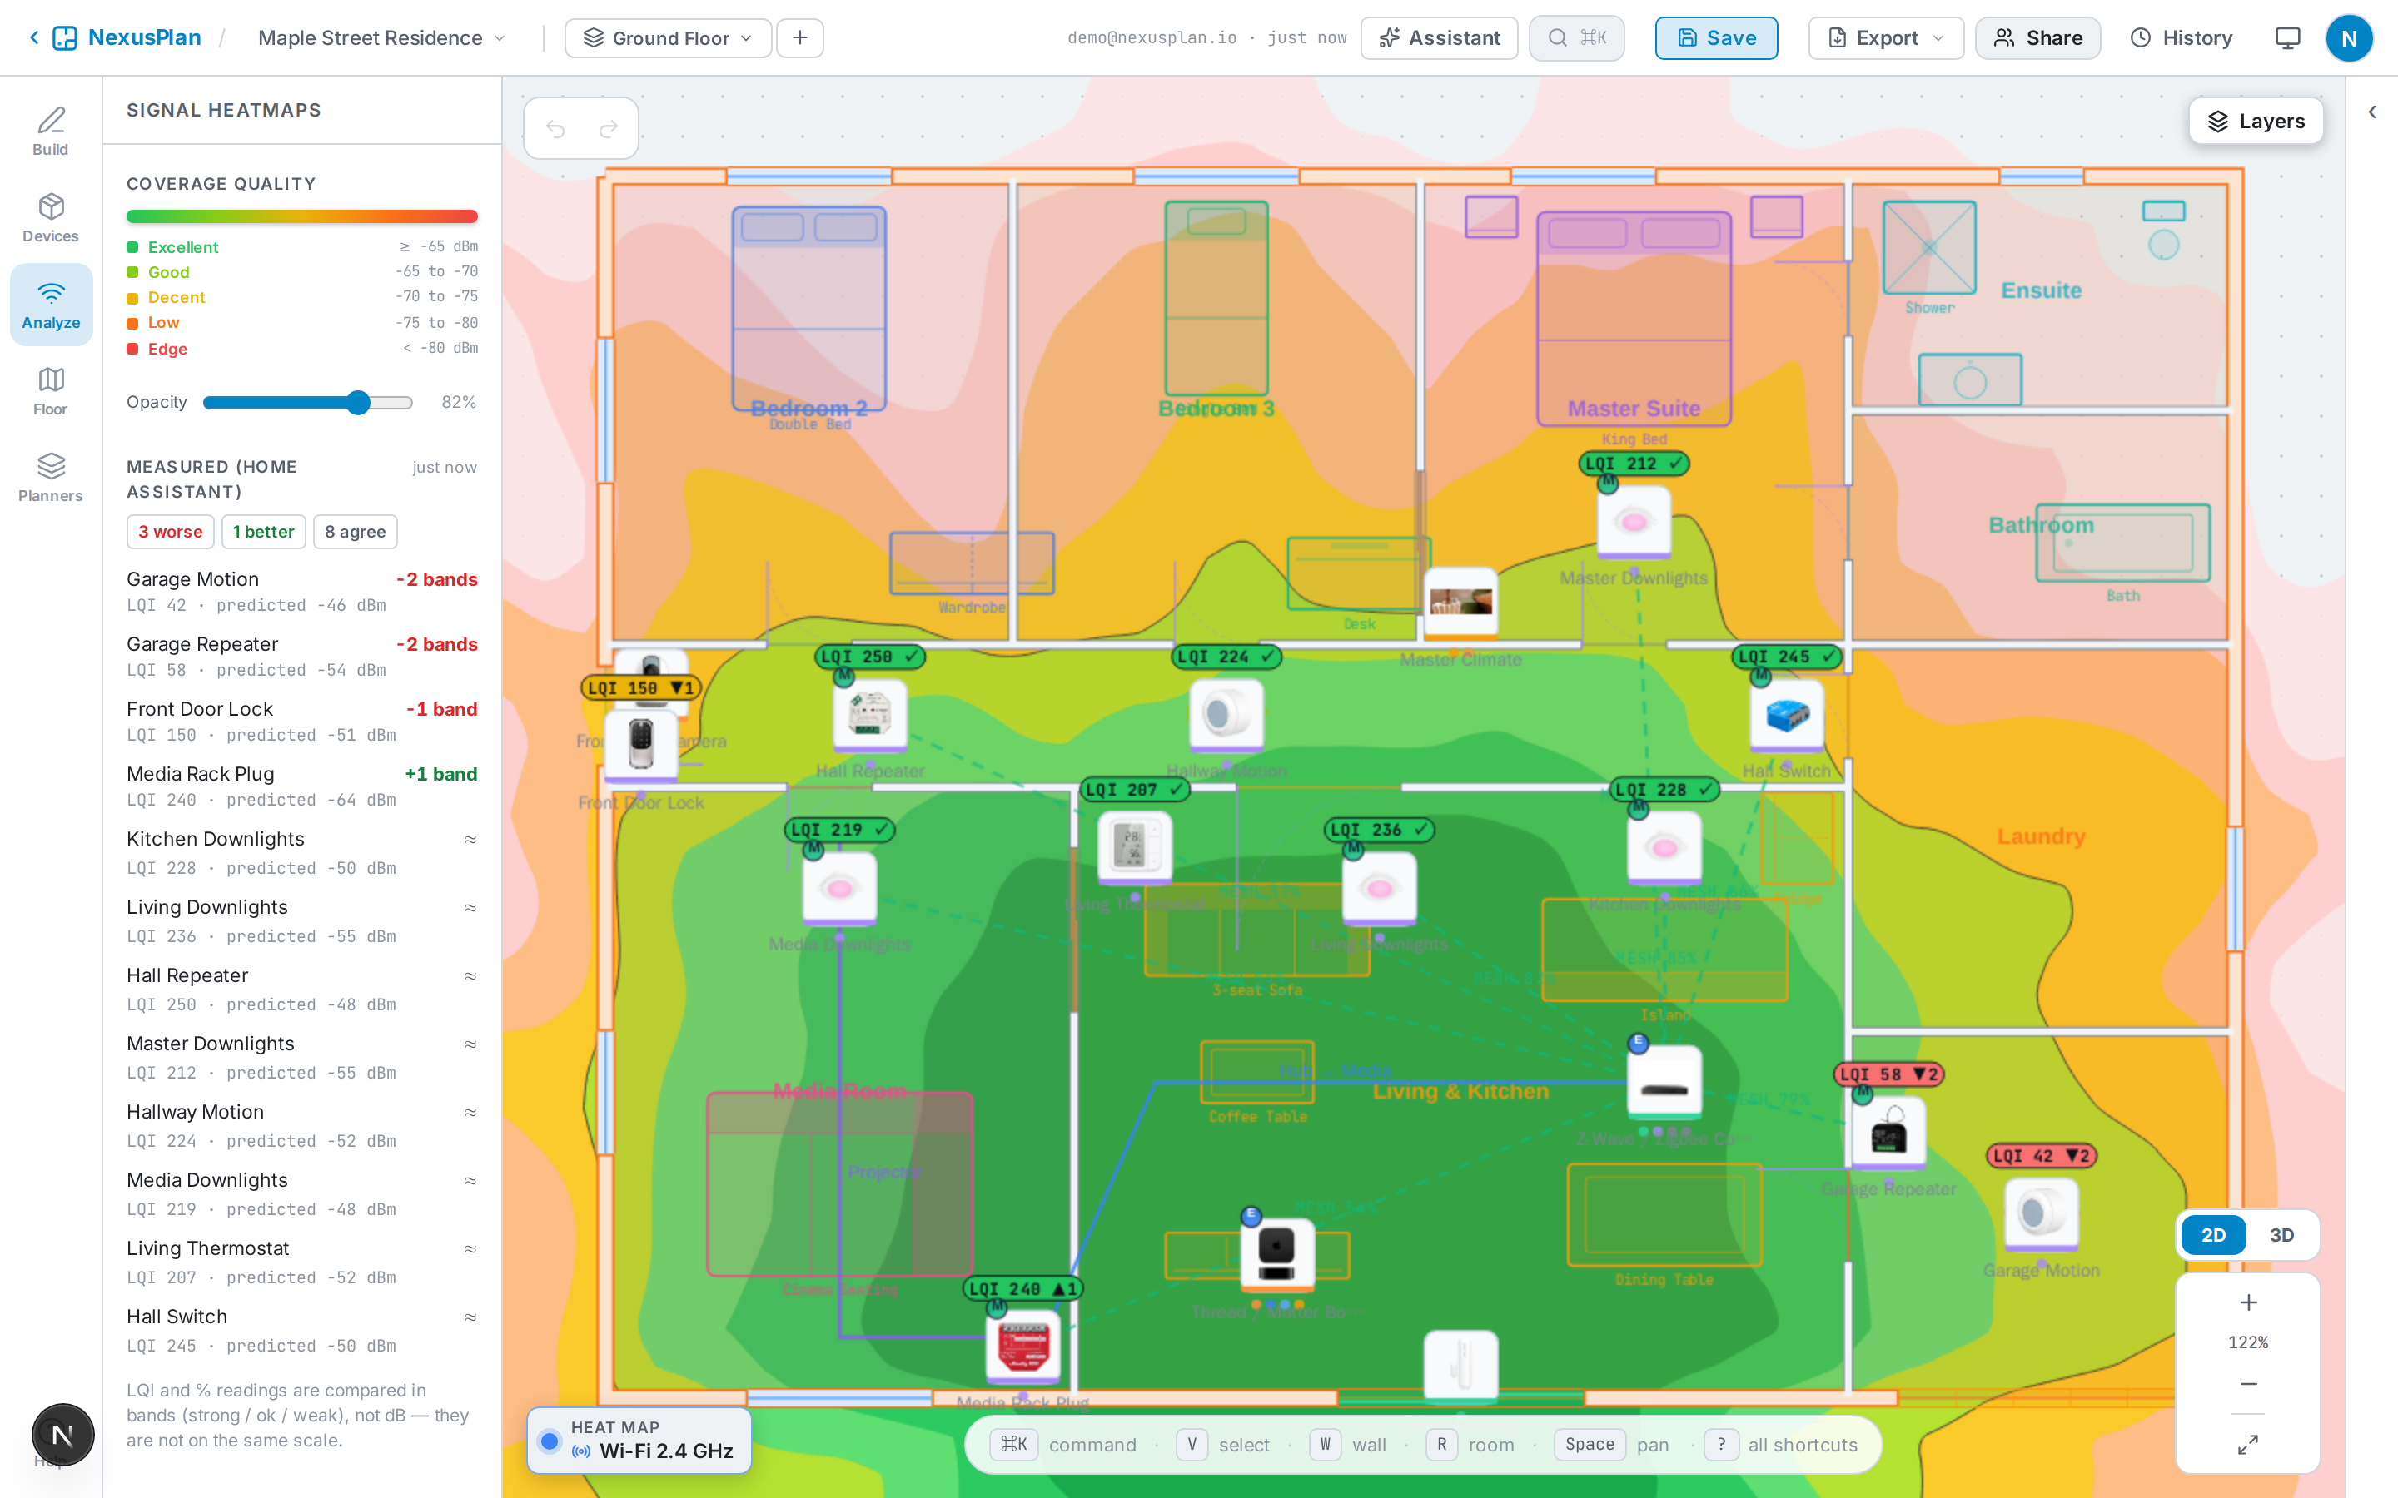This screenshot has height=1498, width=2398.
Task: Click the LQI 150 warning badge
Action: click(x=641, y=687)
